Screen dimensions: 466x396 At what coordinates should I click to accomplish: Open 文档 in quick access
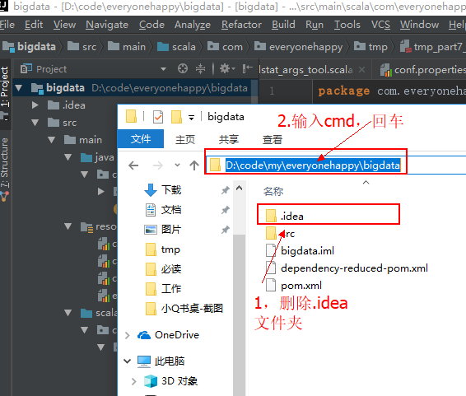[x=171, y=210]
